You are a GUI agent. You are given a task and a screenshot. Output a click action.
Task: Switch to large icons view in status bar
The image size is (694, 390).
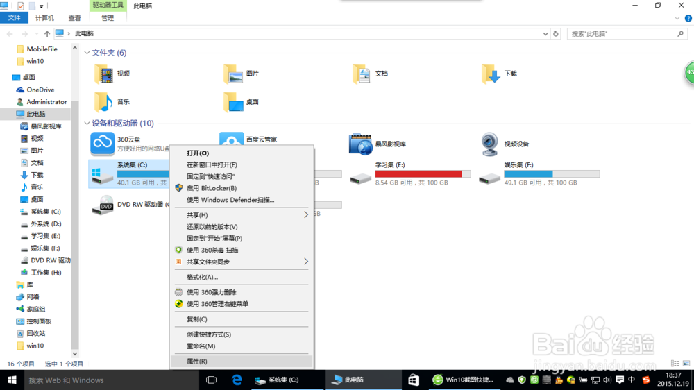click(686, 364)
